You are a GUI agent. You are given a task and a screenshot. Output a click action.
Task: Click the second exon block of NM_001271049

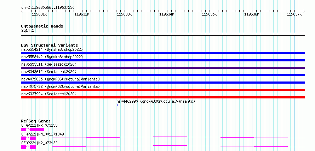coord(33,138)
